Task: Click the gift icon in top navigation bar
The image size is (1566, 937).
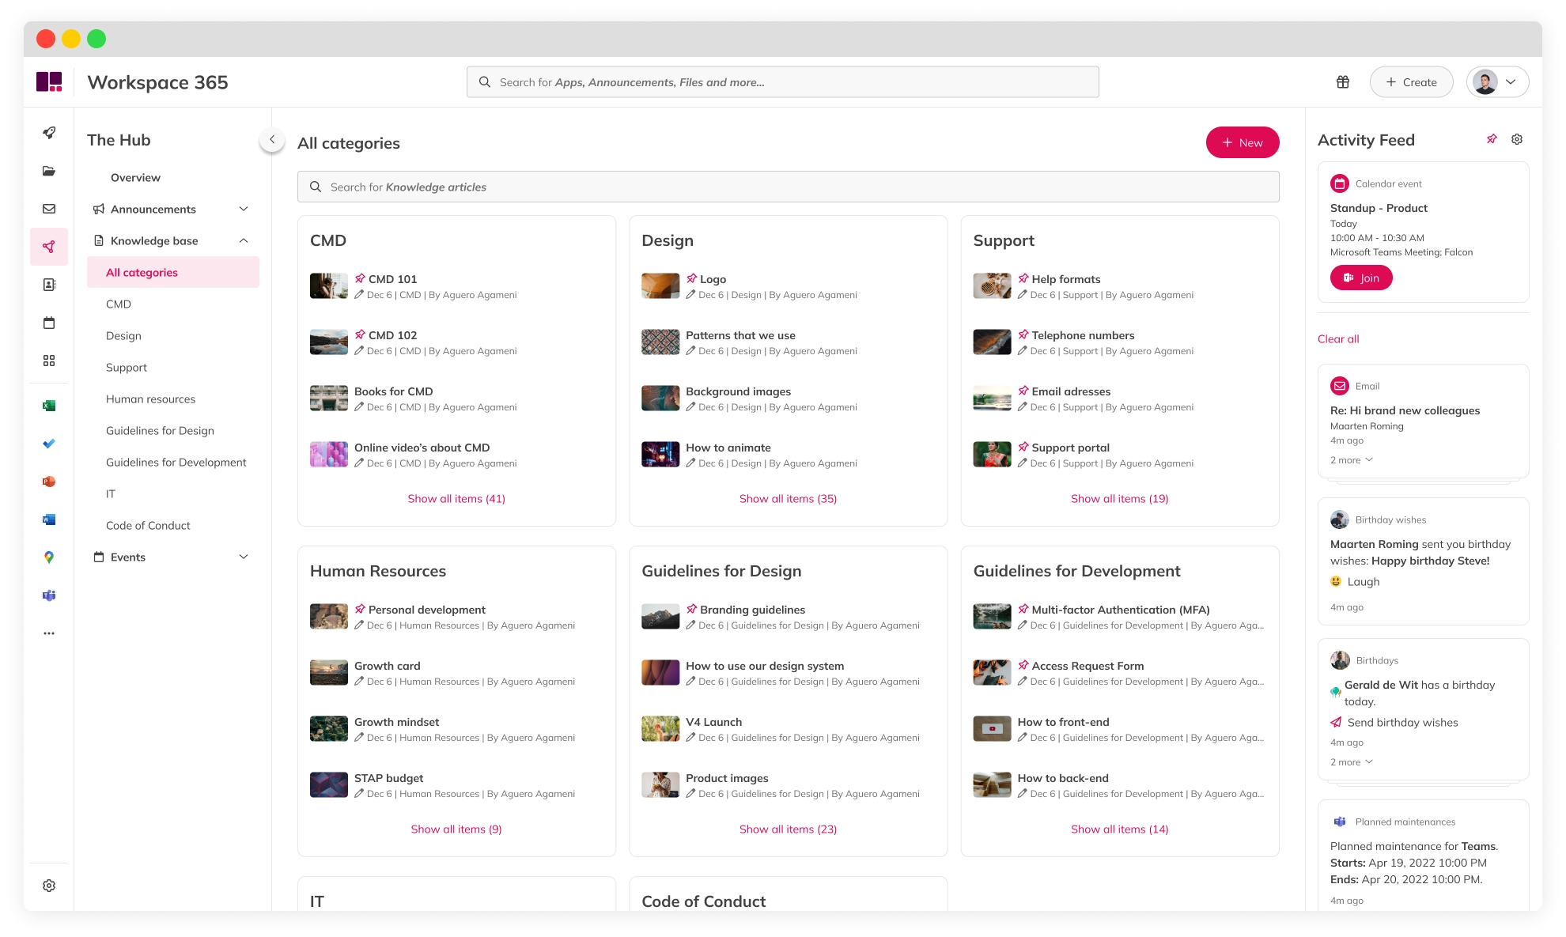Action: 1343,81
